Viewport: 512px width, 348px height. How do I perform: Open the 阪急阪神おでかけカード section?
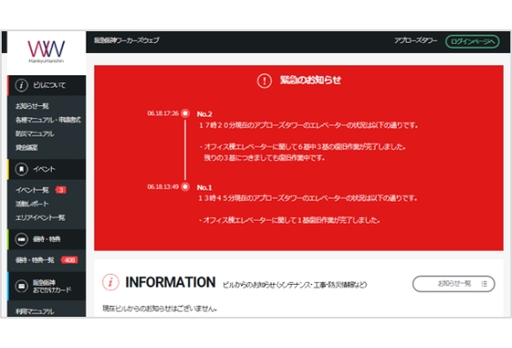47,286
